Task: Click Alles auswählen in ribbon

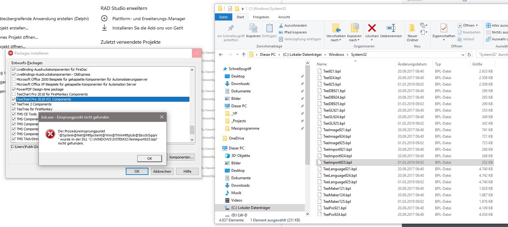Action: click(497, 25)
